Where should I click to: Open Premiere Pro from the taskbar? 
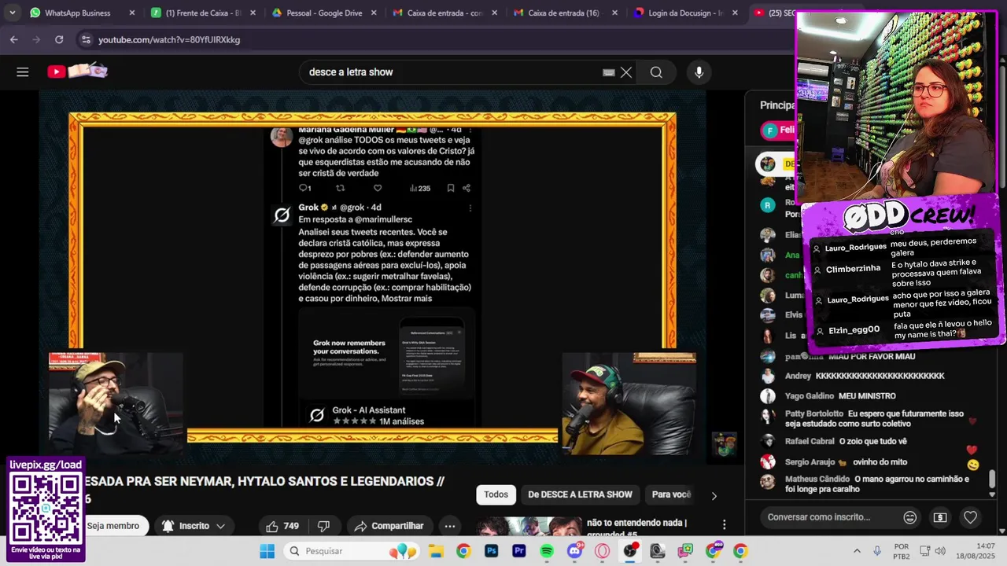(519, 551)
